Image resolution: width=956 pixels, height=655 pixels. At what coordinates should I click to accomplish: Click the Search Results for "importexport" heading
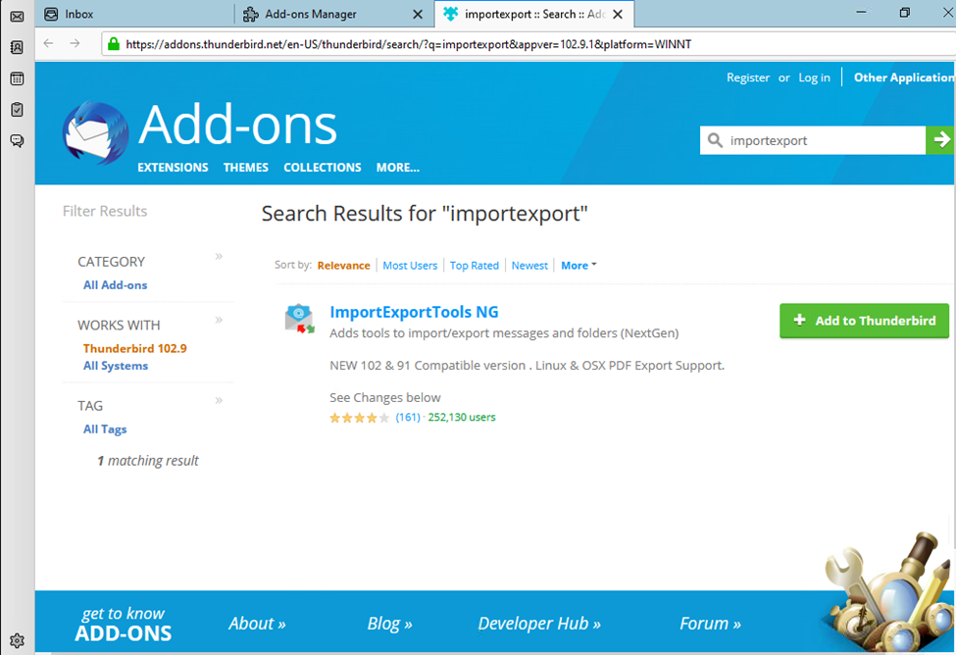click(425, 214)
